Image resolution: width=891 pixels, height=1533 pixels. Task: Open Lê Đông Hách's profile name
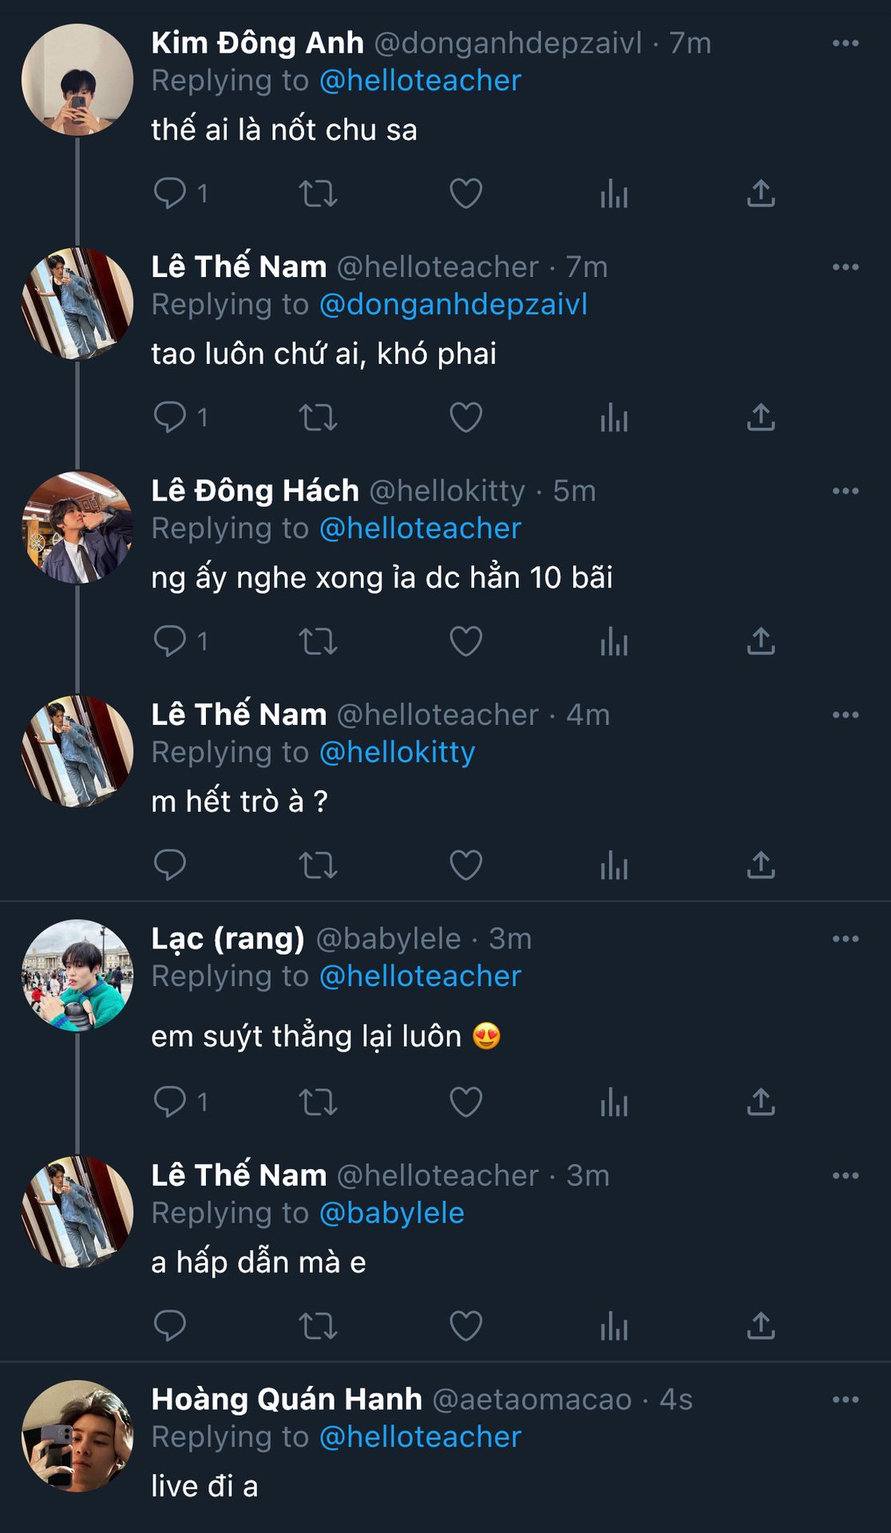click(x=255, y=491)
